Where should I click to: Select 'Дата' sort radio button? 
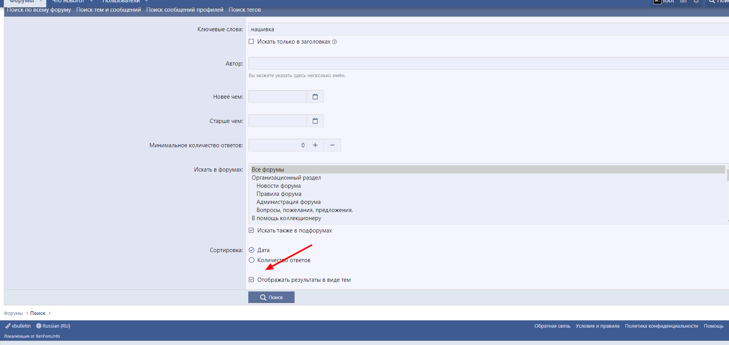point(252,250)
